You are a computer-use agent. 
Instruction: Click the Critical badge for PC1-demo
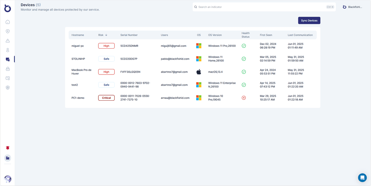tap(106, 98)
